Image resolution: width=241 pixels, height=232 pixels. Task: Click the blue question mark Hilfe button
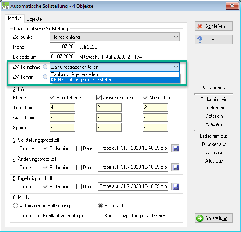pyautogui.click(x=214, y=39)
